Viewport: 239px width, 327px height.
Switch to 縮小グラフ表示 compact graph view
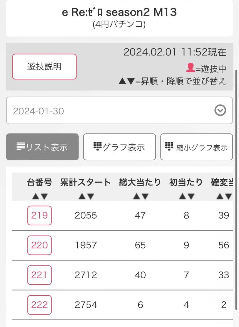pyautogui.click(x=196, y=147)
